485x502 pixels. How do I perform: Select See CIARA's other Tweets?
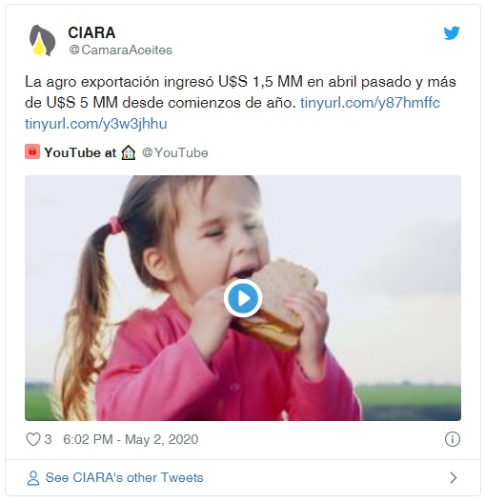[124, 477]
